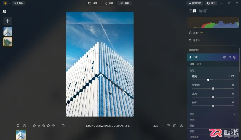Select the 调整 adjustments sub-tab
Screen dimensions: 241x140
click(192, 64)
